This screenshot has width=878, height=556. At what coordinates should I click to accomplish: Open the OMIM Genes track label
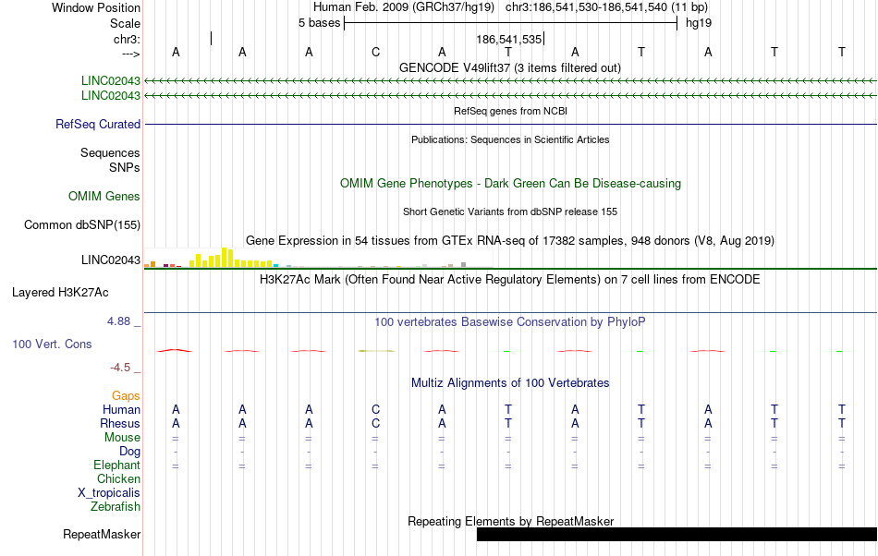coord(104,197)
